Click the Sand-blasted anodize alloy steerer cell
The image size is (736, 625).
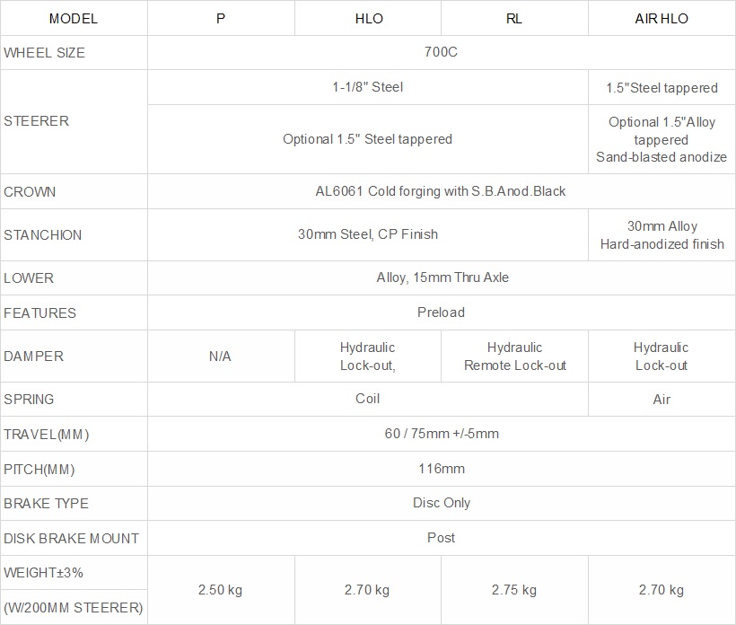[662, 139]
